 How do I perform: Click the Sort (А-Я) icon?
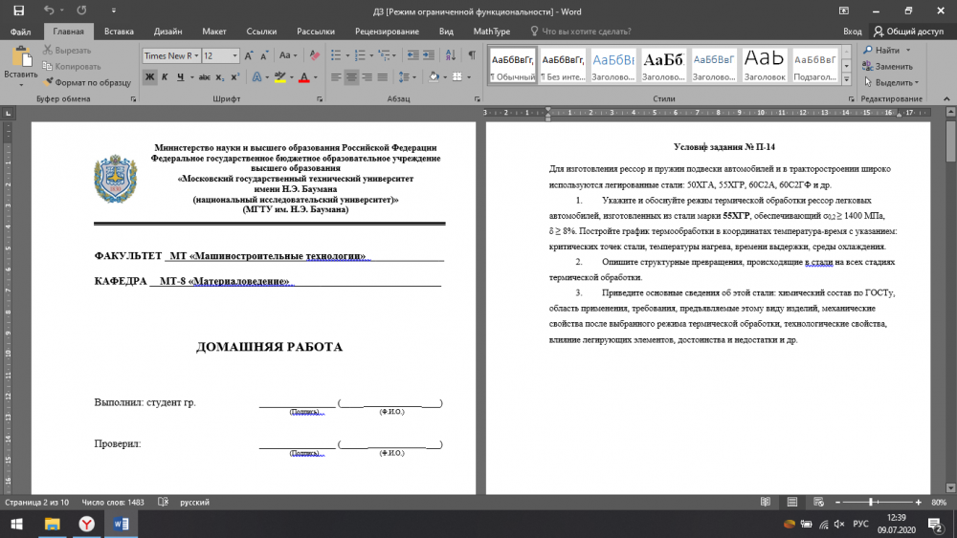451,55
